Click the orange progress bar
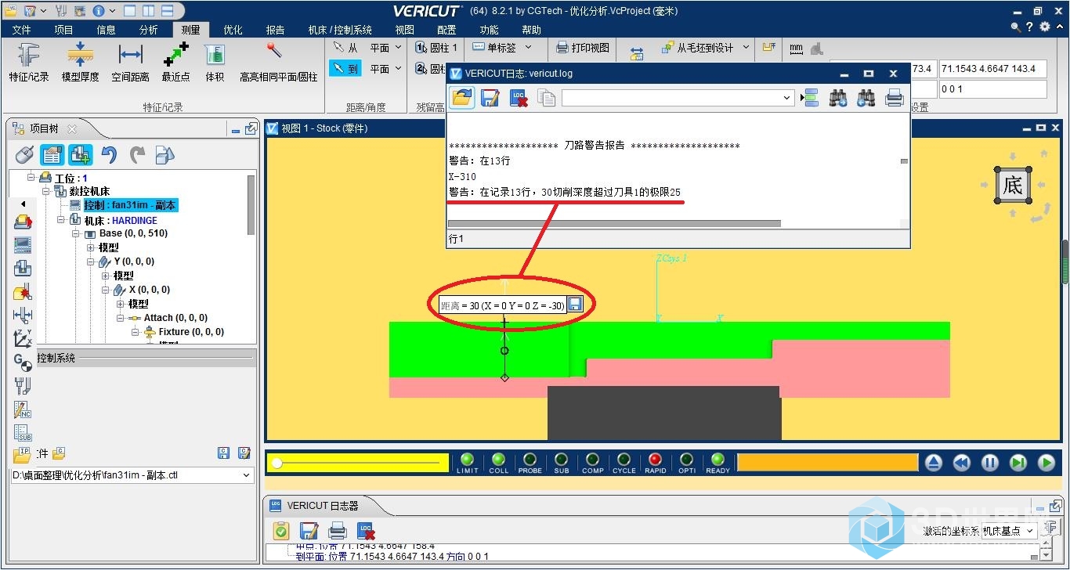1070x570 pixels. pos(827,463)
